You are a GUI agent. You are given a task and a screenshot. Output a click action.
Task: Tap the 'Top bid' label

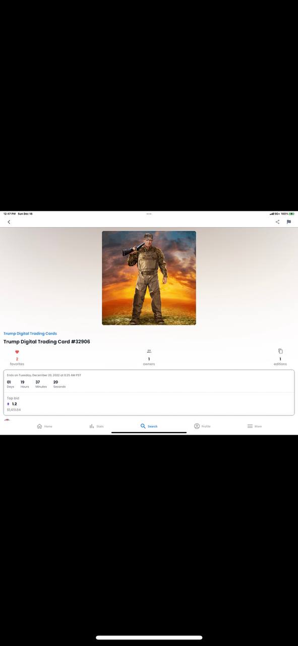[13, 398]
